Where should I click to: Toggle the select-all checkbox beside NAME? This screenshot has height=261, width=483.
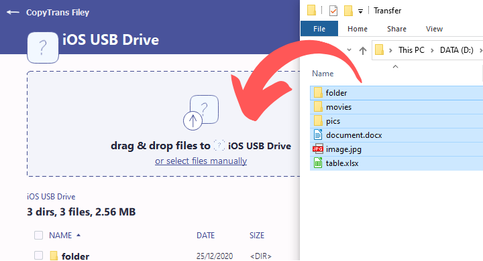[38, 235]
